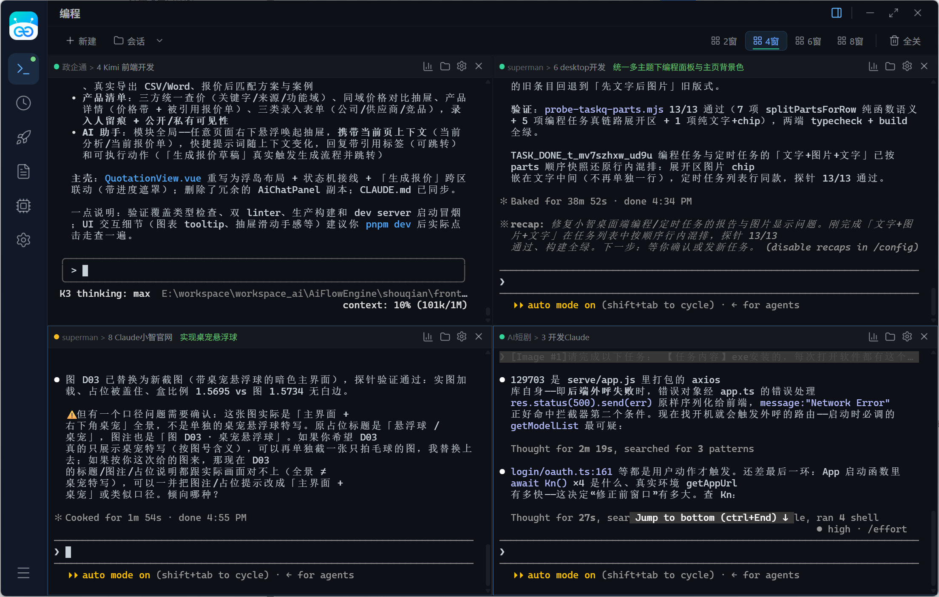The height and width of the screenshot is (597, 939).
Task: Switch to 8窗 layout
Action: [x=850, y=41]
